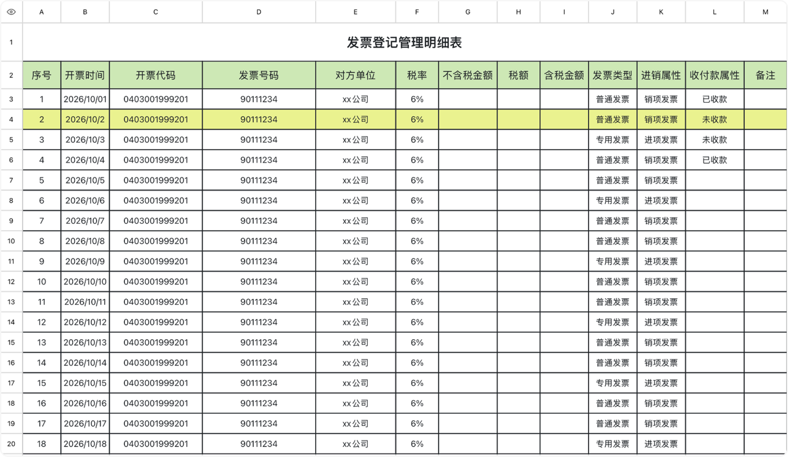Select column D header
Viewport: 788px width, 457px height.
pyautogui.click(x=259, y=12)
